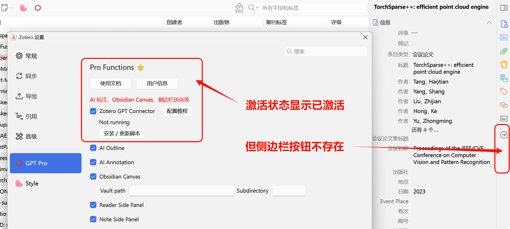This screenshot has height=229, width=510.
Task: Click the 搜索 field in settings
Action: (x=326, y=51)
